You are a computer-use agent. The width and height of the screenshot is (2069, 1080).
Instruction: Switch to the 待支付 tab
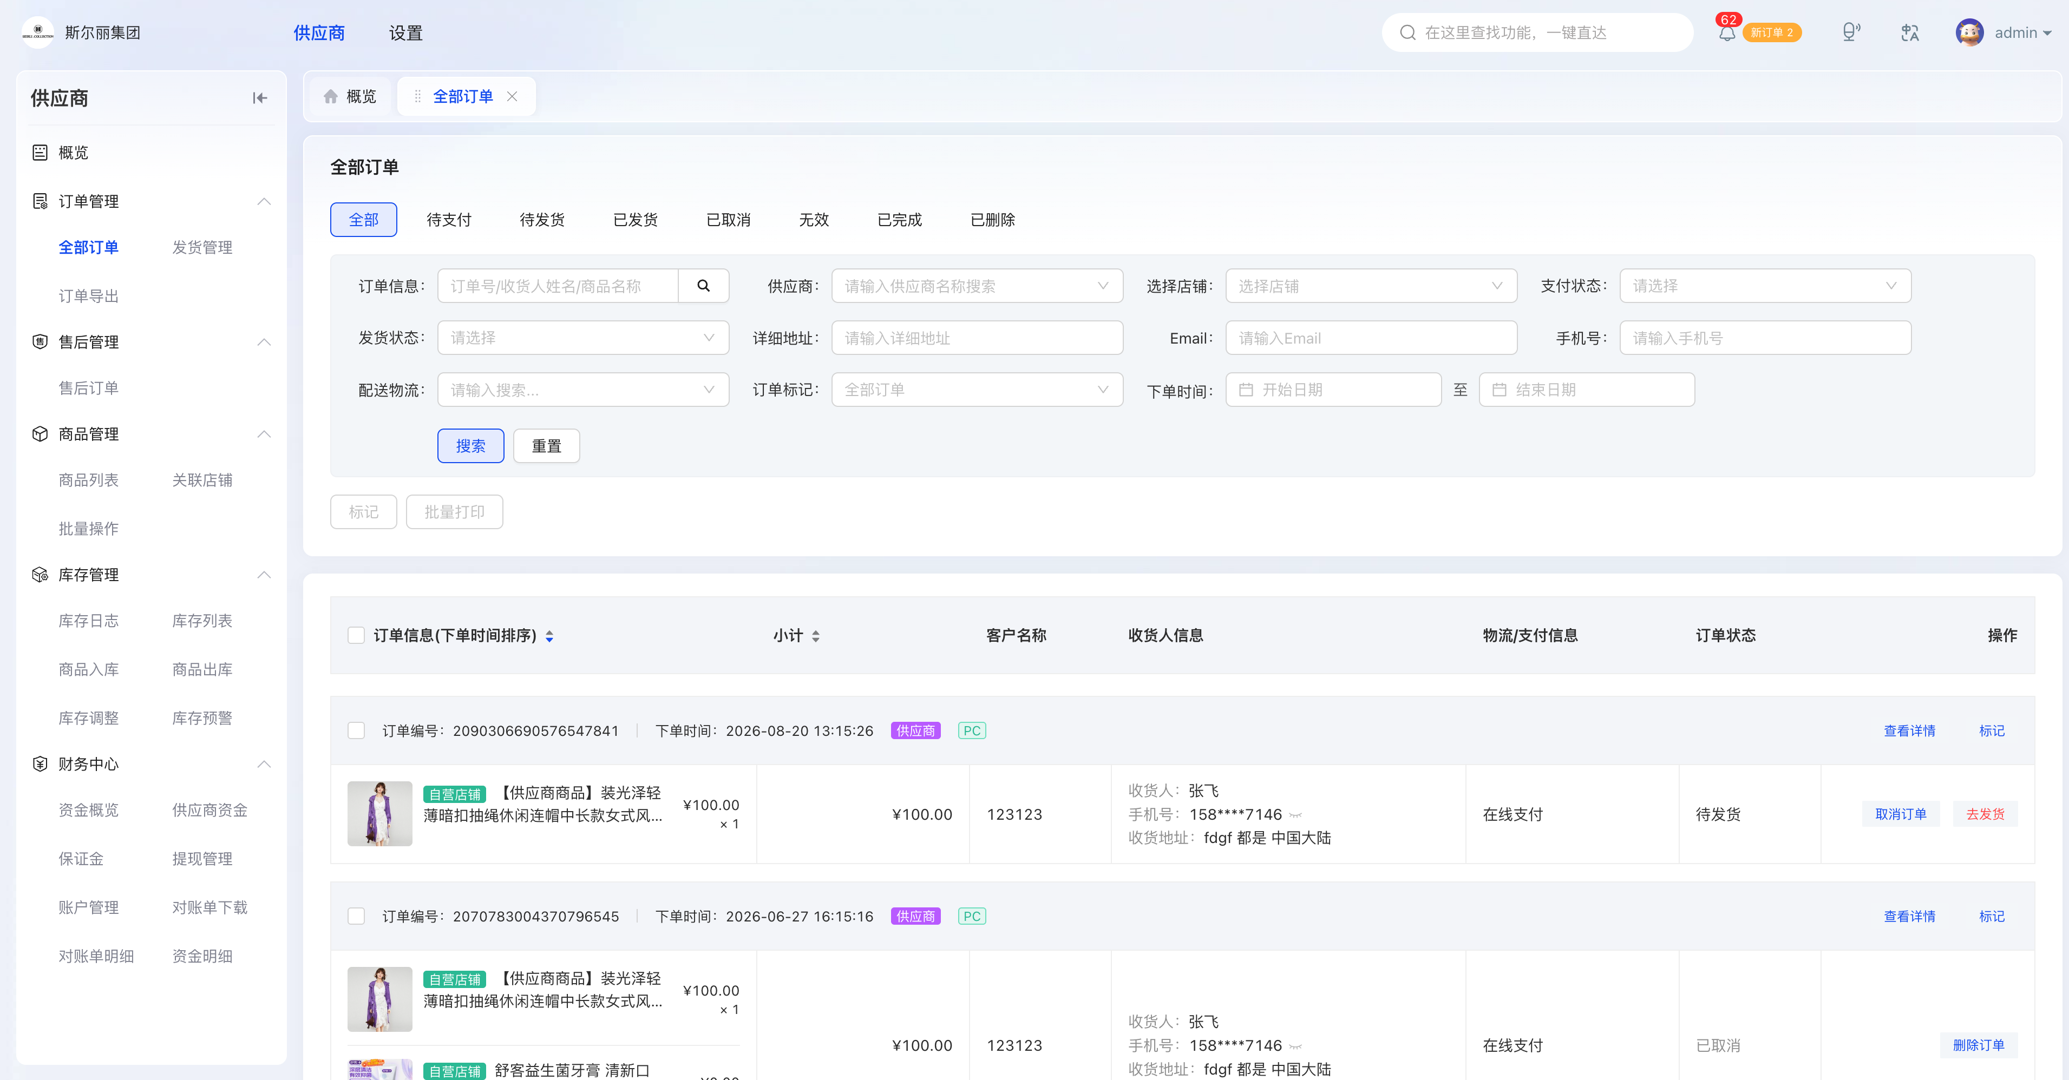449,220
